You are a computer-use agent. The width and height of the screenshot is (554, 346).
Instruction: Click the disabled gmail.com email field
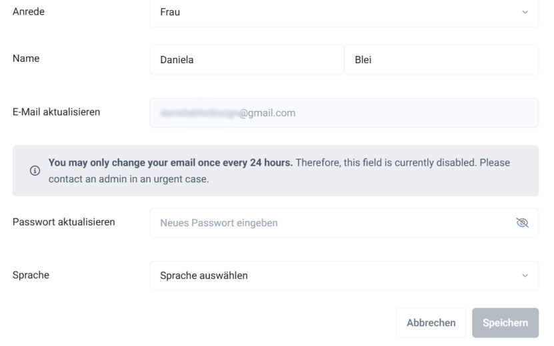(x=343, y=113)
